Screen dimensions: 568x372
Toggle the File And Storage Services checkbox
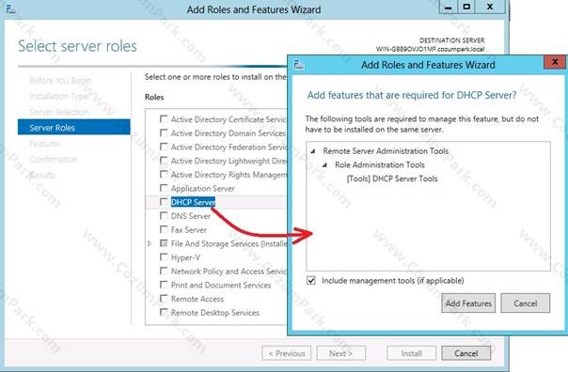coord(164,243)
